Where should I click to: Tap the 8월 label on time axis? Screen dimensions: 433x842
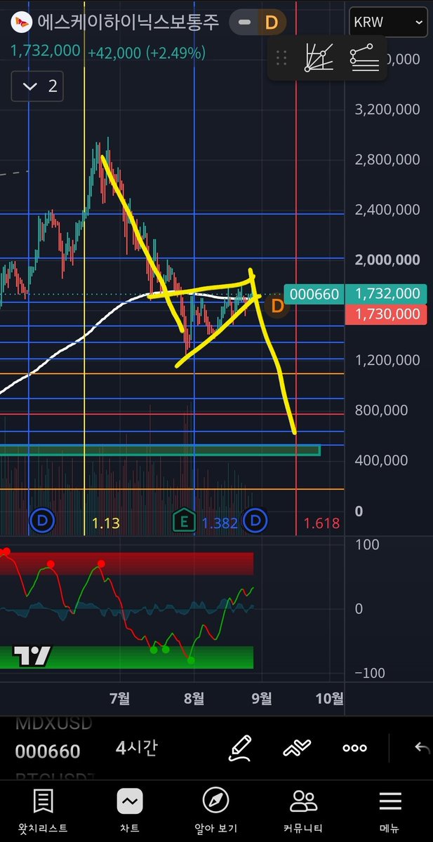coord(194,699)
